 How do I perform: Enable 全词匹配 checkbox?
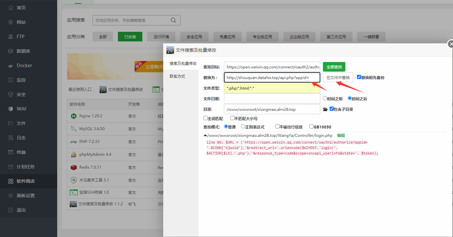[206, 118]
